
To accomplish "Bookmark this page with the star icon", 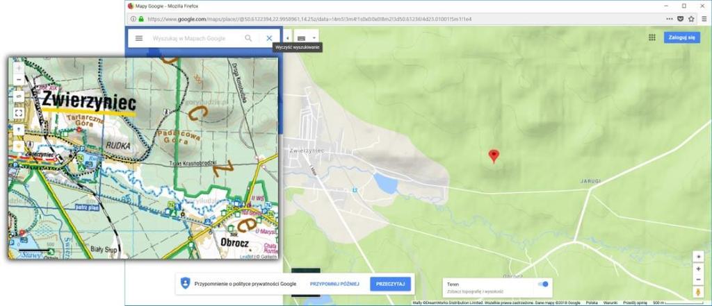I will tap(691, 19).
